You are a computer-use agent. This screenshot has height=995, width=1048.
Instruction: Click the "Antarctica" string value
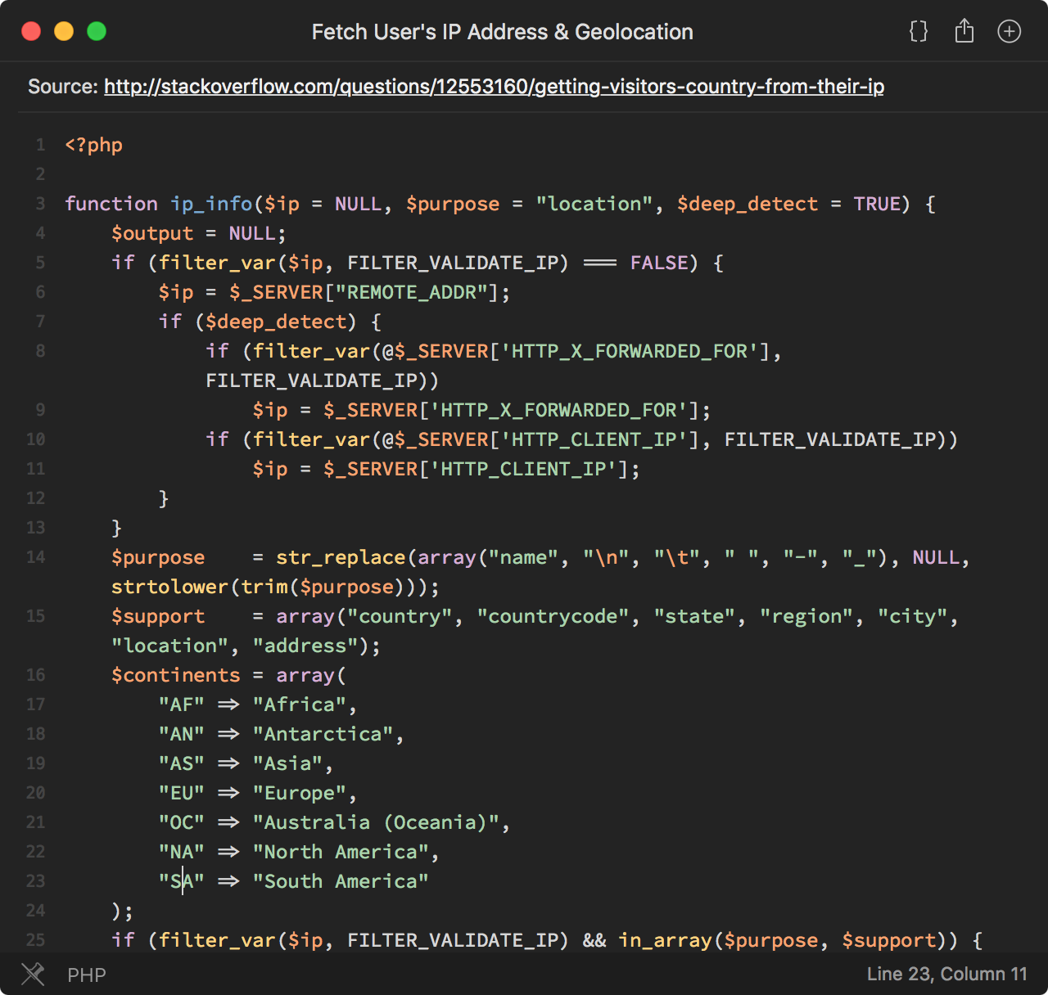pyautogui.click(x=323, y=734)
